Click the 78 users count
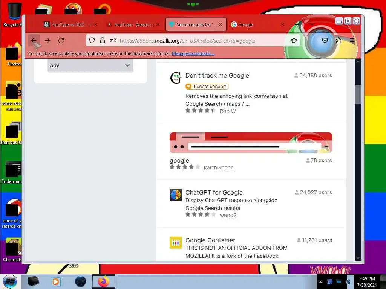This screenshot has width=386, height=289. coord(319,160)
